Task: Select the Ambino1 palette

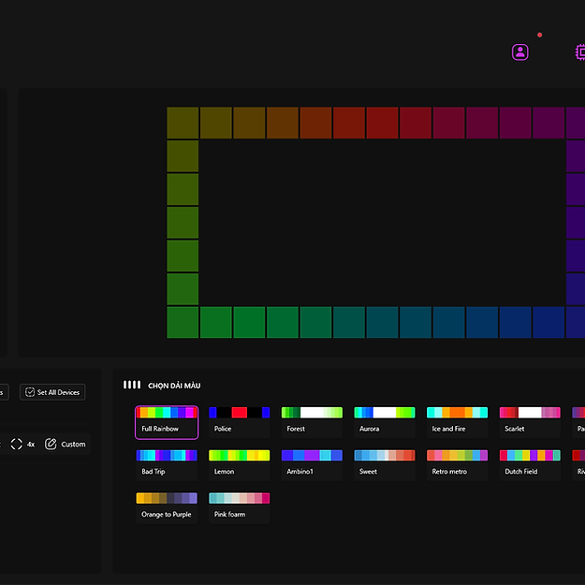Action: [x=312, y=464]
